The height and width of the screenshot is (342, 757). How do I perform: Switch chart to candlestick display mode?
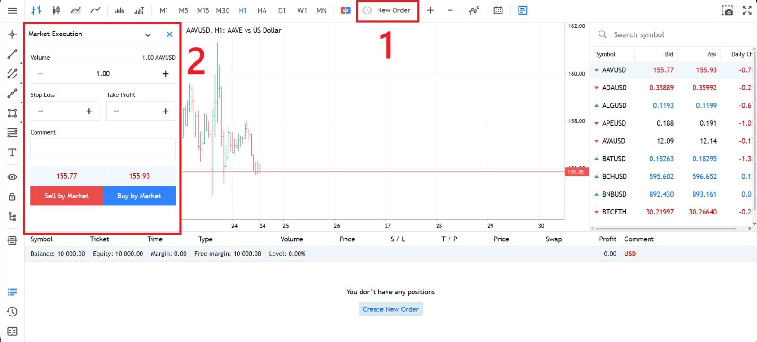click(56, 10)
